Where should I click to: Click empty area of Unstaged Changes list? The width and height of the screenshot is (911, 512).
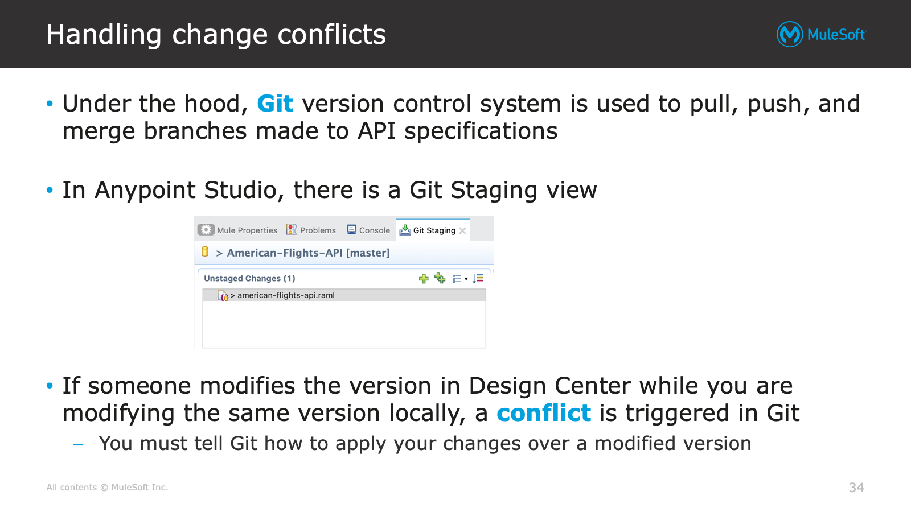tap(344, 324)
